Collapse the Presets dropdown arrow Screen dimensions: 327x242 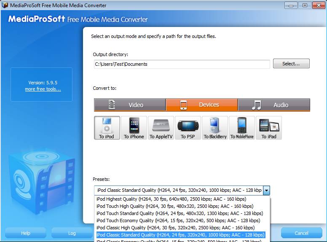(x=266, y=191)
